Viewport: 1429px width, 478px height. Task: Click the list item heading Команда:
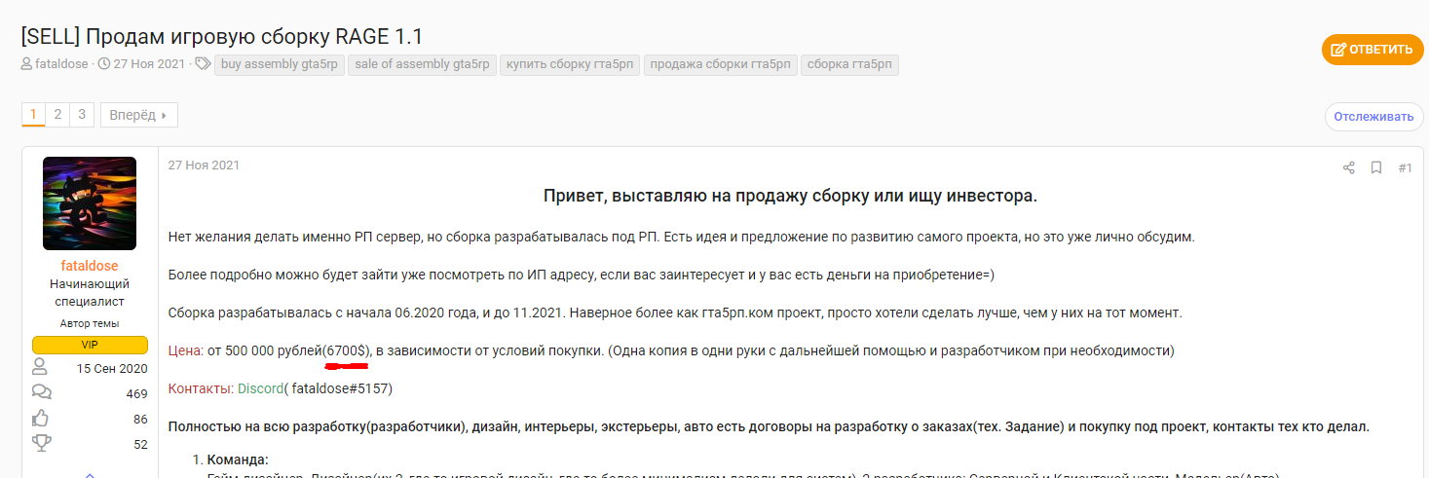(238, 460)
